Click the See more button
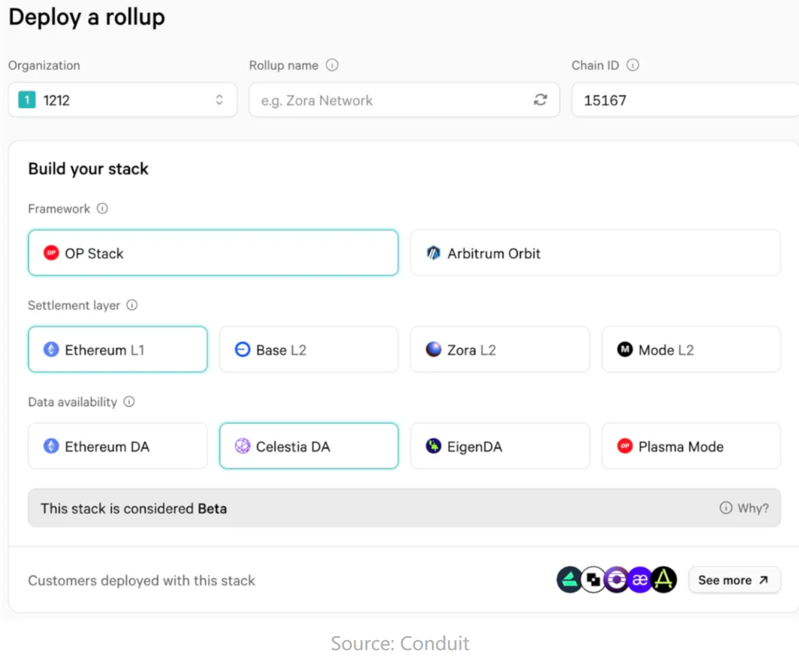The height and width of the screenshot is (658, 799). coord(734,580)
